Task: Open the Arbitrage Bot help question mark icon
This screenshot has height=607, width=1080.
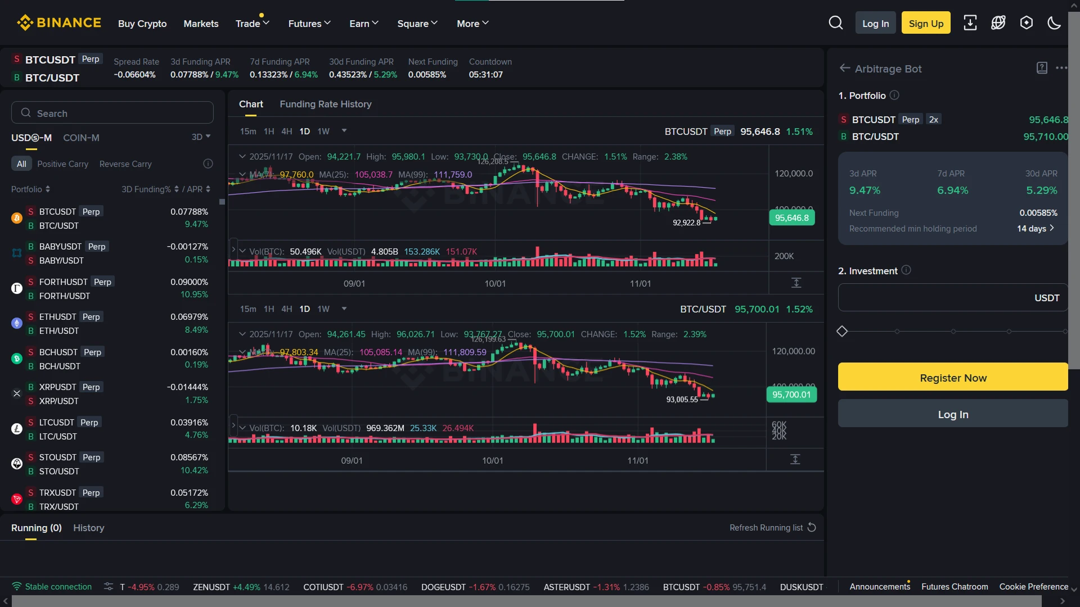Action: [x=1042, y=68]
